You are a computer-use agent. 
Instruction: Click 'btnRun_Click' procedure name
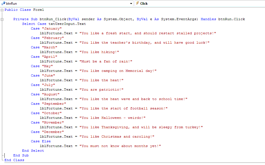pyautogui.click(x=53, y=19)
